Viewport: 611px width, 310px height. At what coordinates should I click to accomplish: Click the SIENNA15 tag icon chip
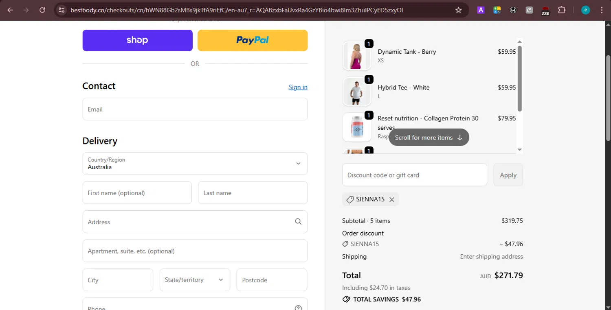click(x=370, y=199)
